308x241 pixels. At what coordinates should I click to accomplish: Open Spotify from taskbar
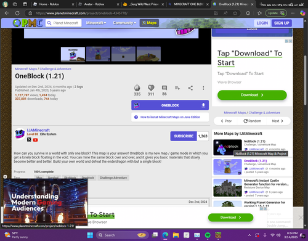coord(208,235)
